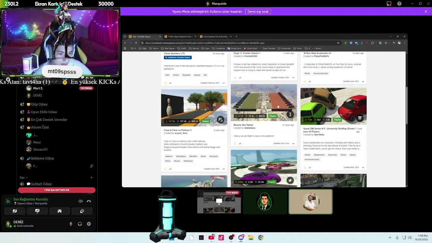Viewport: 432px width, 243px height.
Task: Switch to 'Close Quarters LTS' browser tab
Action: pos(216,36)
